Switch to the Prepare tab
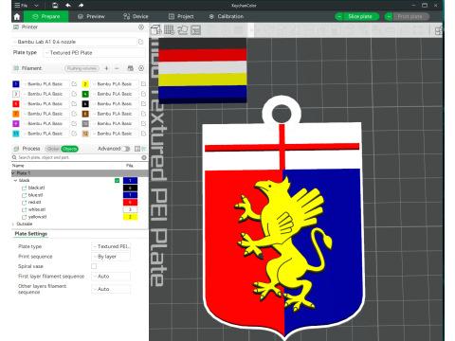The height and width of the screenshot is (341, 455). point(46,16)
